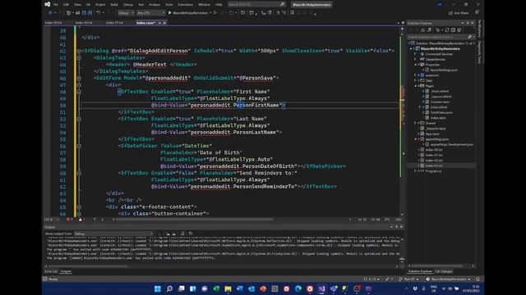Viewport: 526px width, 295px height.
Task: Click the Visual Studio icon on taskbar
Action: pyautogui.click(x=321, y=288)
